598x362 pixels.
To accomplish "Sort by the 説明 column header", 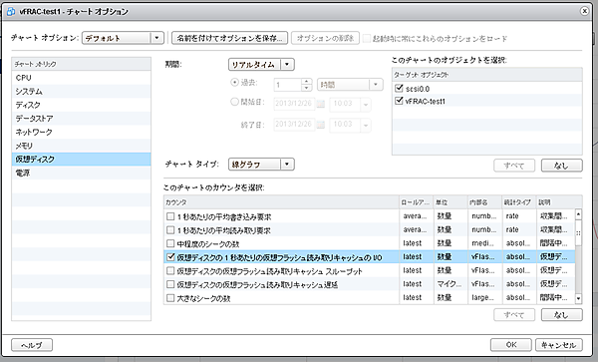I will 559,202.
